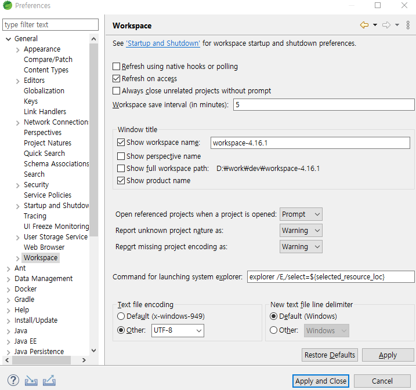Screen dimensions: 416x390
Task: Enable Refresh using native hooks or polling
Action: [x=116, y=66]
